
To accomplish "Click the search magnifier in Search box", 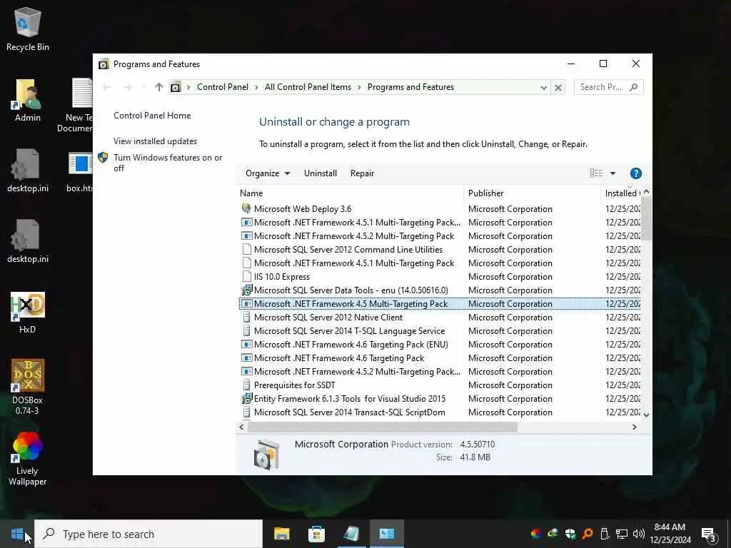I will click(x=633, y=87).
